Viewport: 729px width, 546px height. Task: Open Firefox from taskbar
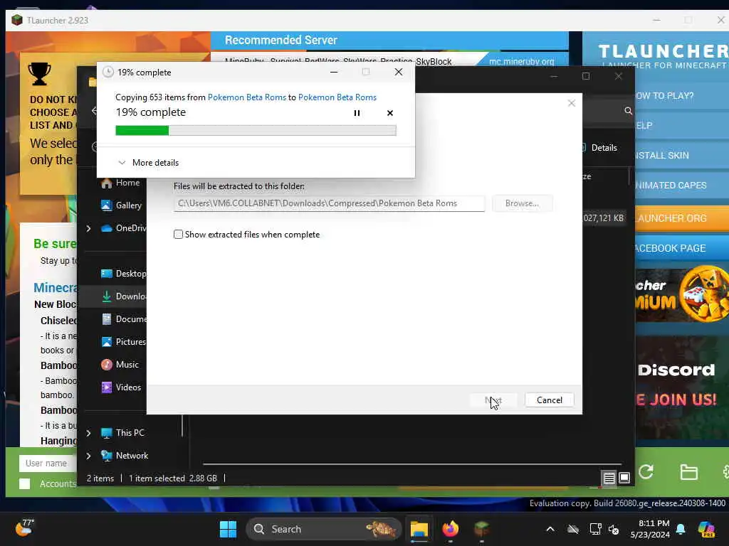(450, 529)
